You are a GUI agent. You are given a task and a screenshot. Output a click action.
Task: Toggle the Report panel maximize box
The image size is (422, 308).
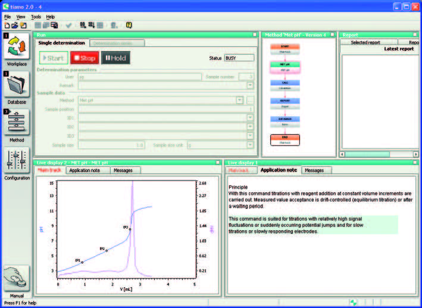point(415,35)
